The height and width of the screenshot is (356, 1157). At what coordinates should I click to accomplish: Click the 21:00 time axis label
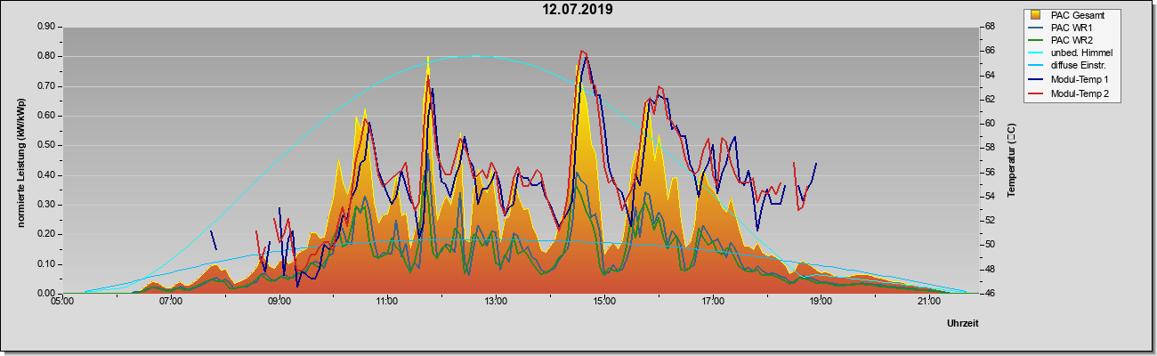pyautogui.click(x=928, y=302)
